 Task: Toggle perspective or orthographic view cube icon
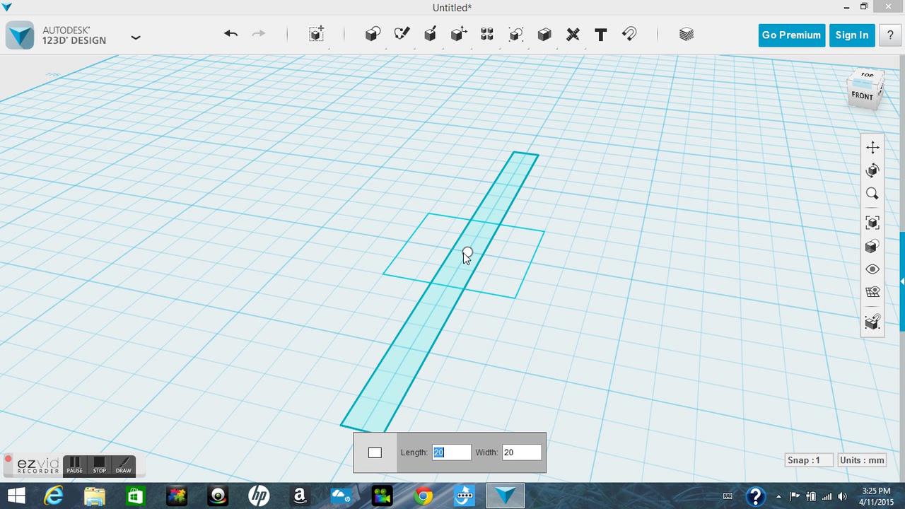coord(872,246)
